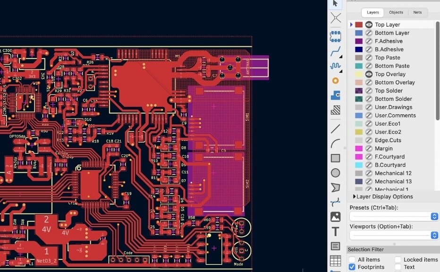Switch to the Nets tab
The height and width of the screenshot is (272, 440).
pos(417,12)
